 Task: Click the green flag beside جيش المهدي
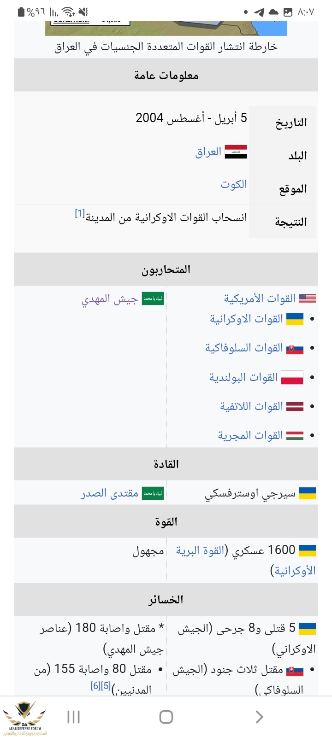pos(153,299)
